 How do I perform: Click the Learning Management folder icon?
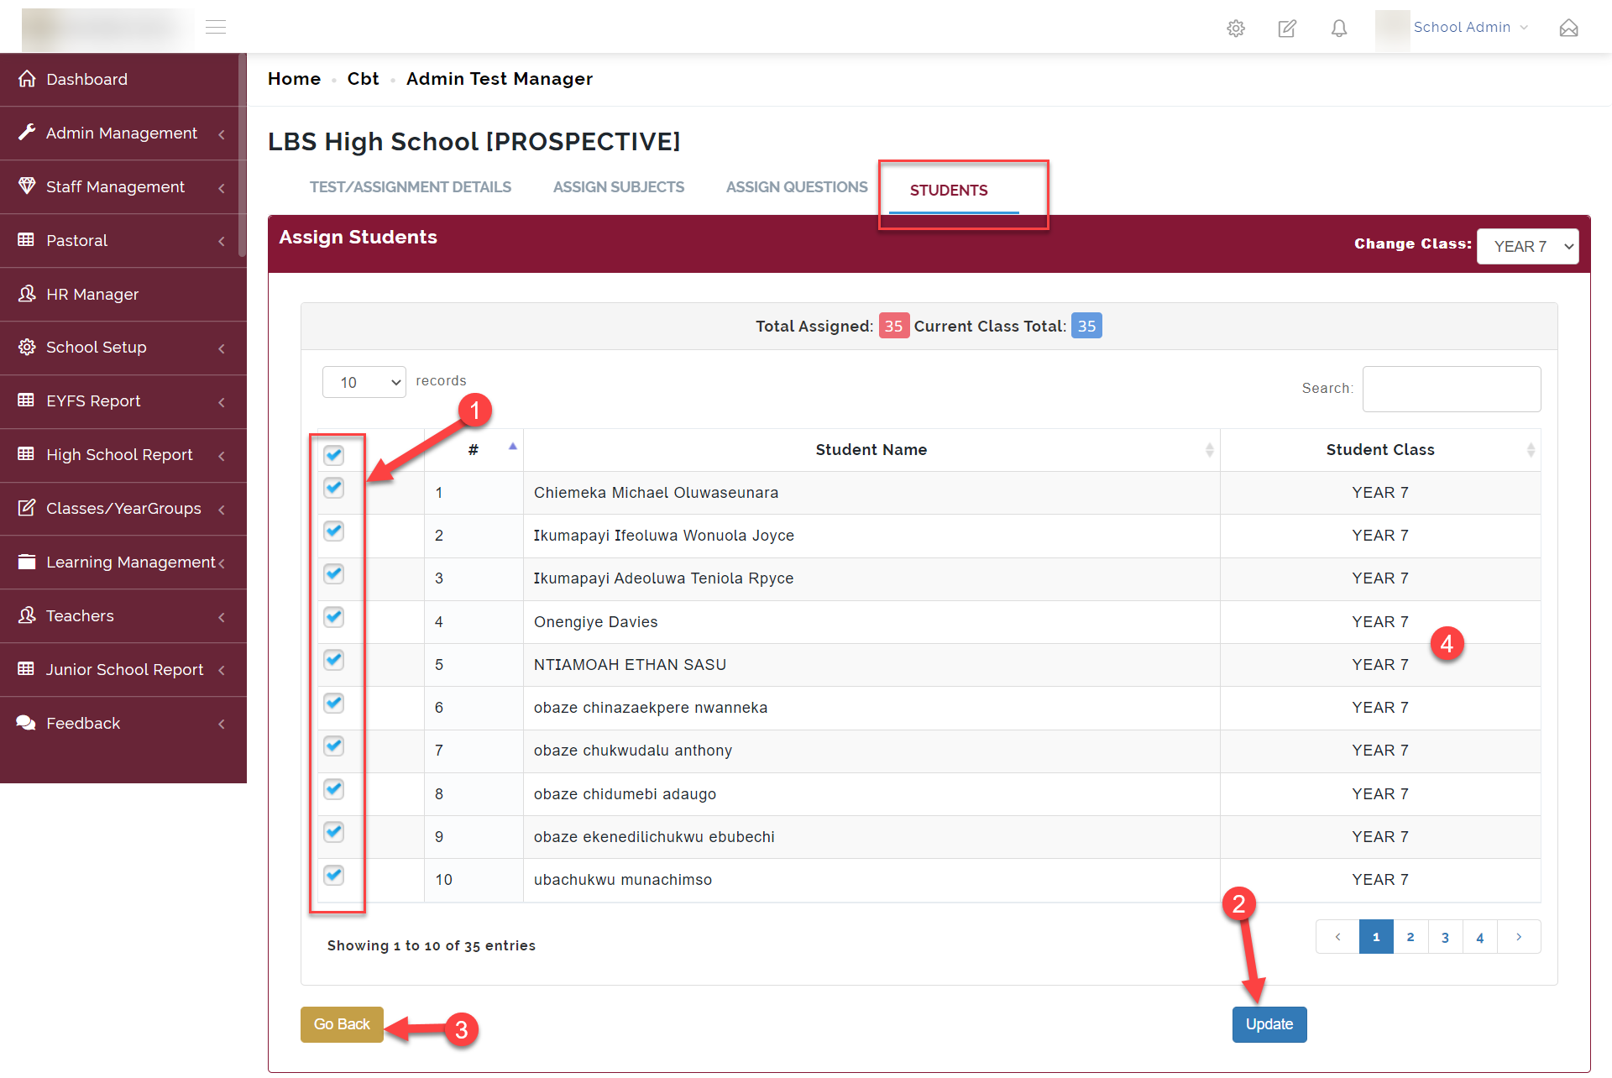coord(27,562)
